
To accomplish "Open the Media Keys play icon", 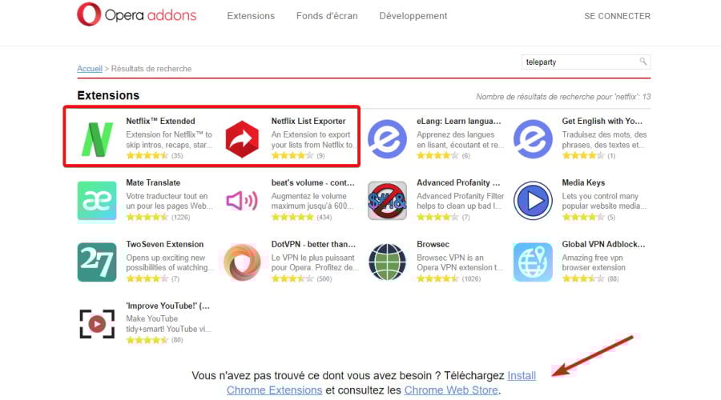I will [533, 201].
